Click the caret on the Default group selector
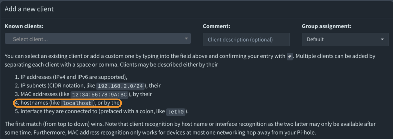The width and height of the screenshot is (393, 139). pyautogui.click(x=382, y=39)
